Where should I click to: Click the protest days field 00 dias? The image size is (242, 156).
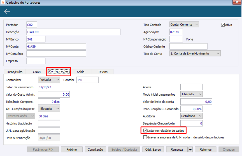[x=49, y=116]
